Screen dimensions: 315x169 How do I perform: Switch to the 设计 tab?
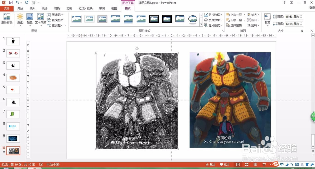pyautogui.click(x=45, y=8)
